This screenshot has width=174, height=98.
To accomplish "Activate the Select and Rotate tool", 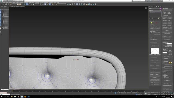I will (29, 4).
